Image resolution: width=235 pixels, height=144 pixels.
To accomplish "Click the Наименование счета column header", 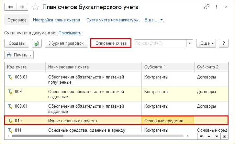I will point(94,67).
